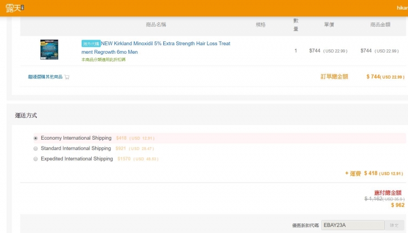
Task: Click Standard International Shipping label text
Action: [76, 148]
